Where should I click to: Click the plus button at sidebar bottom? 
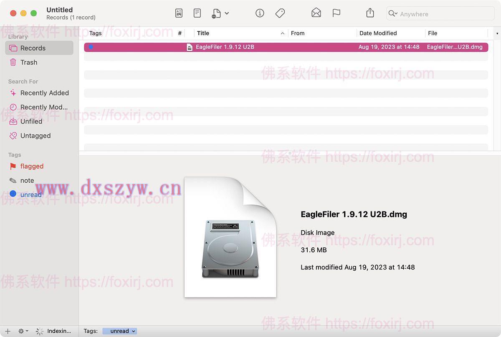(x=8, y=331)
